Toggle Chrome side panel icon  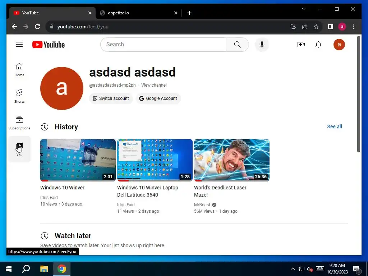[331, 27]
